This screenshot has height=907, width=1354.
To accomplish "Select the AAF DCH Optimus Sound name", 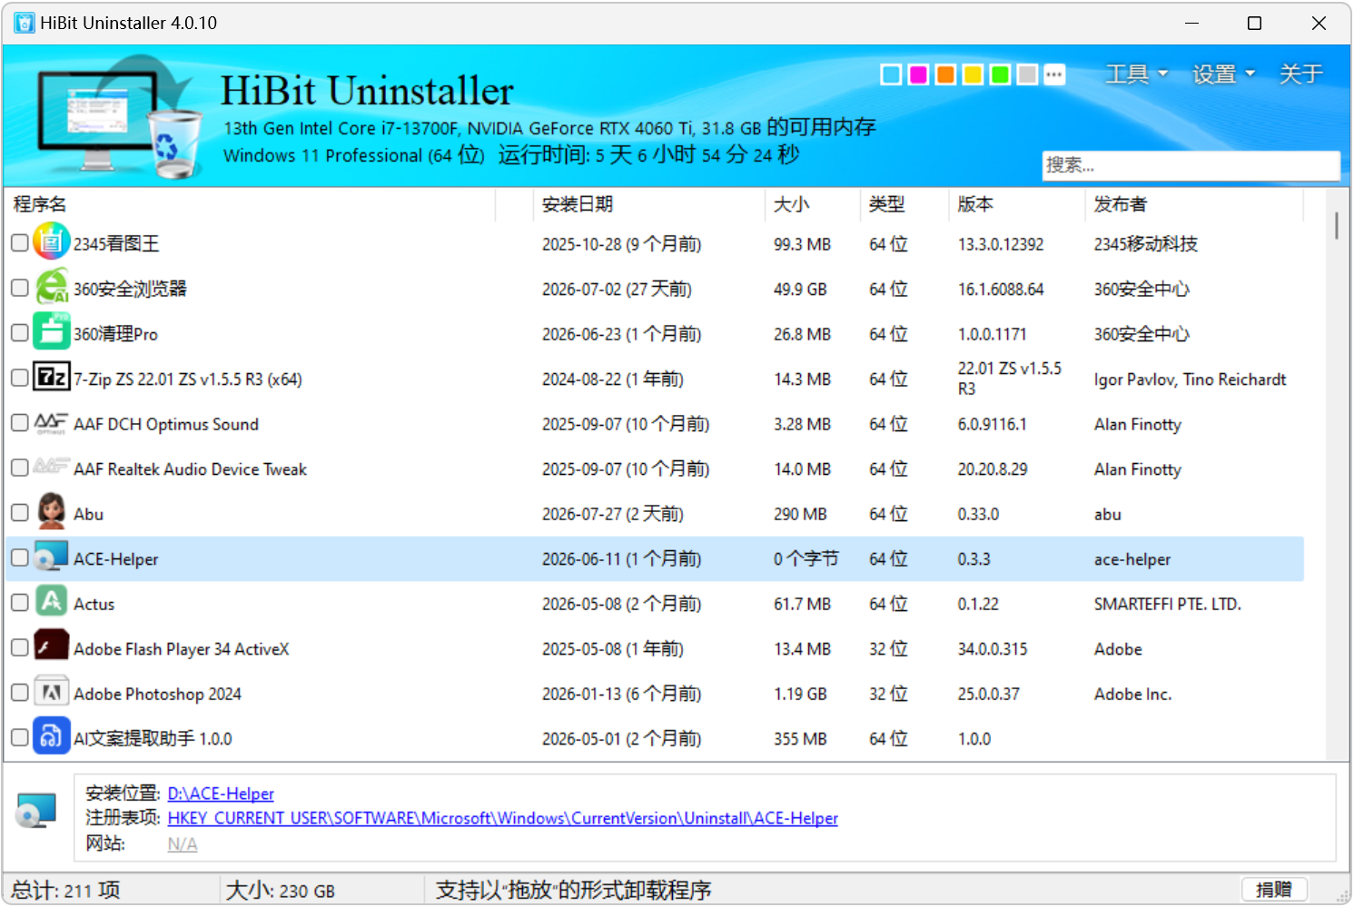I will (166, 425).
